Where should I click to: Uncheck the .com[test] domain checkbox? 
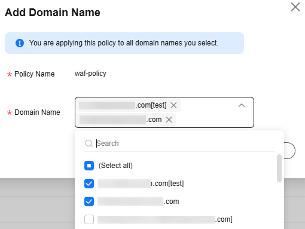pos(89,184)
